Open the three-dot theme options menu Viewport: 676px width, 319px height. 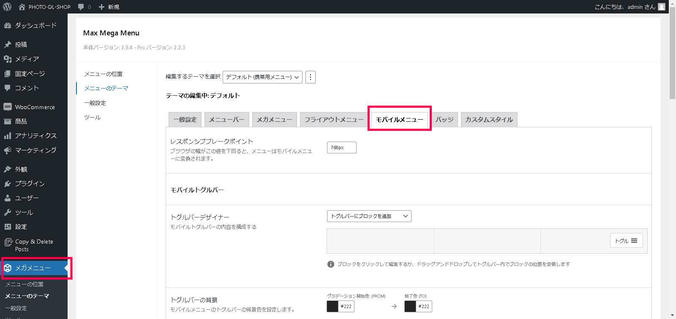coord(311,77)
